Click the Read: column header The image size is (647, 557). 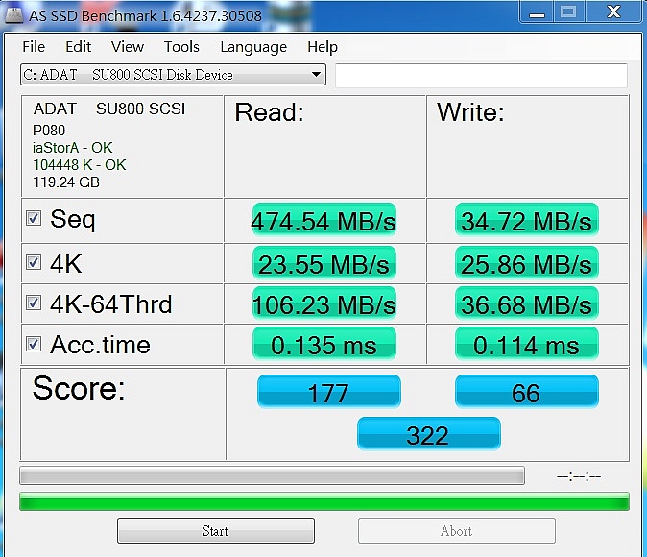click(269, 112)
